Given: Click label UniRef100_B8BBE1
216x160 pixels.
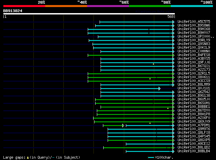Looking at the screenshot, I should [x=194, y=107].
